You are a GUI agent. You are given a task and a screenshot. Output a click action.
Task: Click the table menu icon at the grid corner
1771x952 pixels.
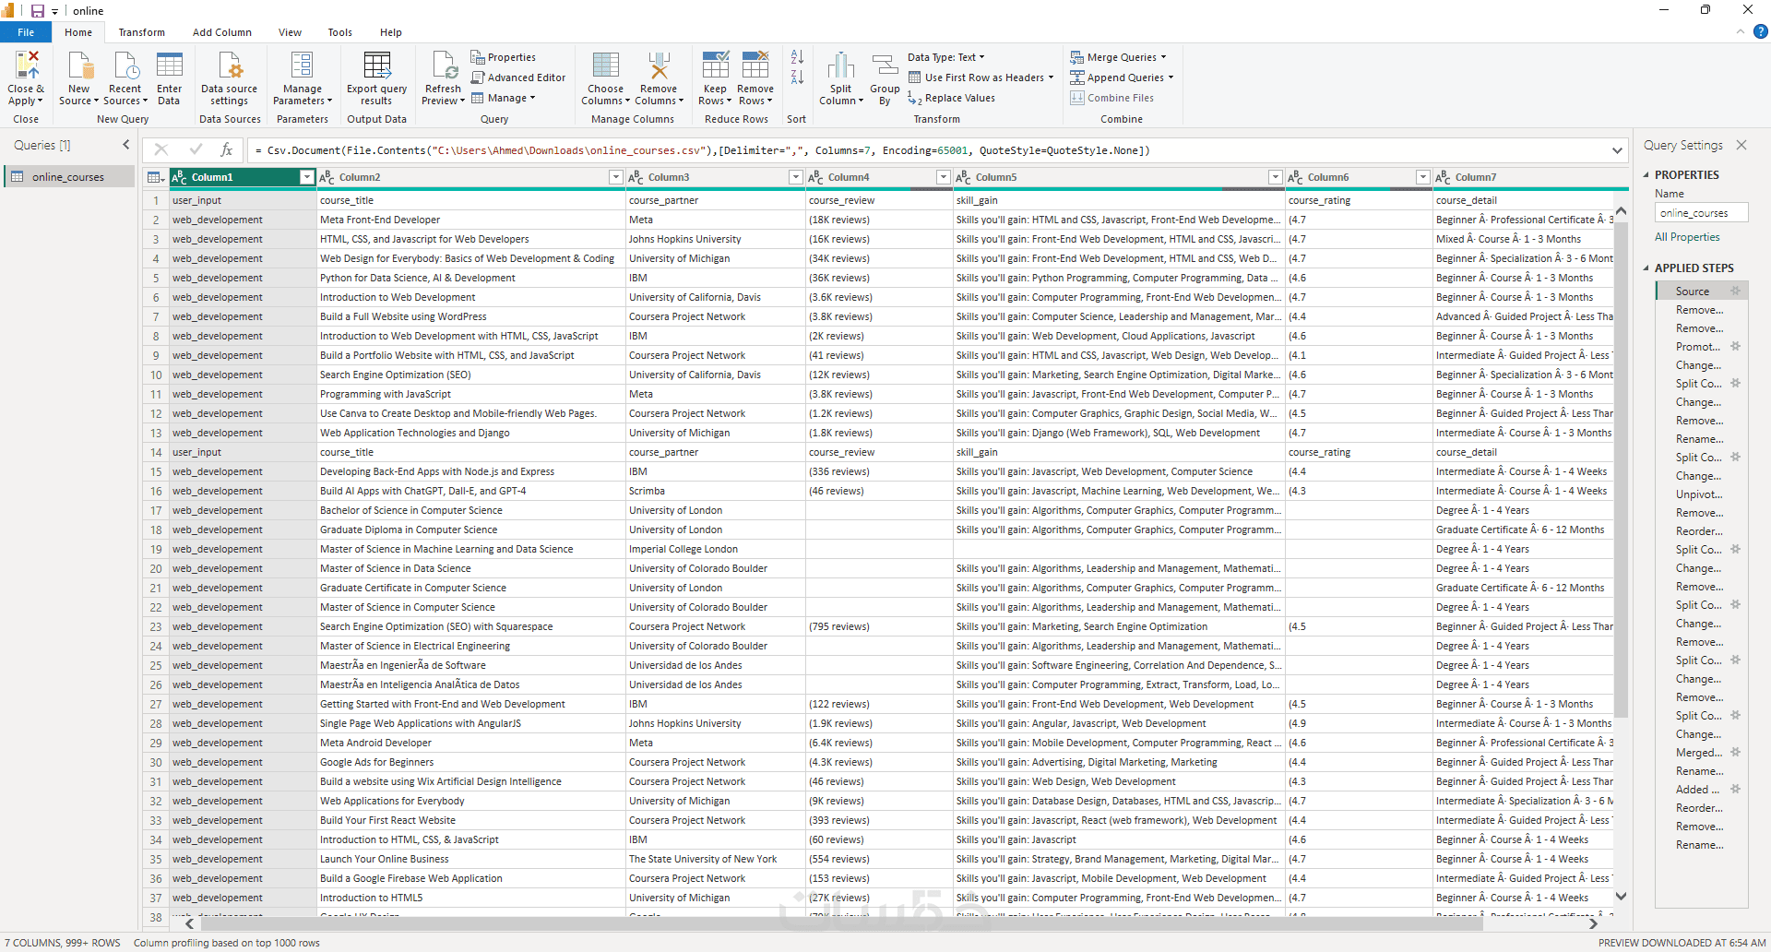pos(155,177)
